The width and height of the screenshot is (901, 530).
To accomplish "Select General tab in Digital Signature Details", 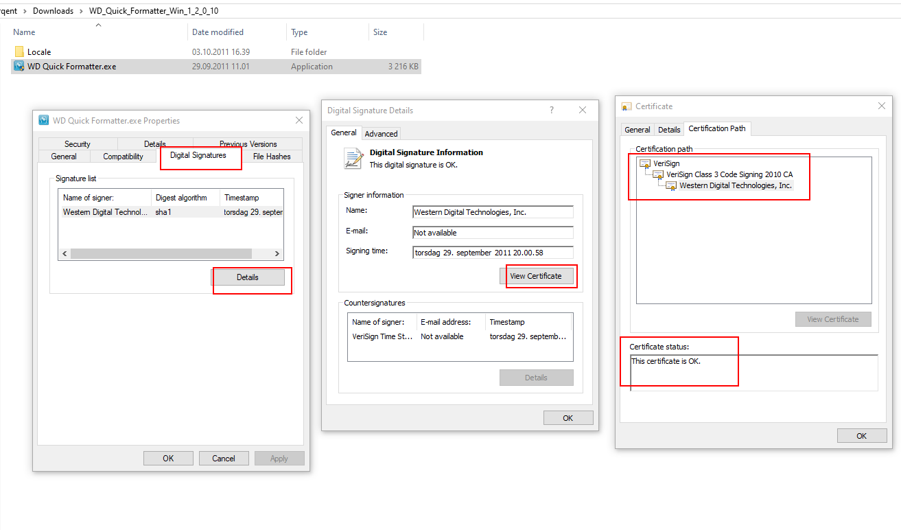I will pos(344,132).
